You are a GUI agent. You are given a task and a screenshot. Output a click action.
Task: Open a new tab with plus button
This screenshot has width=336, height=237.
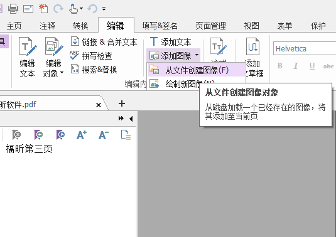122,103
